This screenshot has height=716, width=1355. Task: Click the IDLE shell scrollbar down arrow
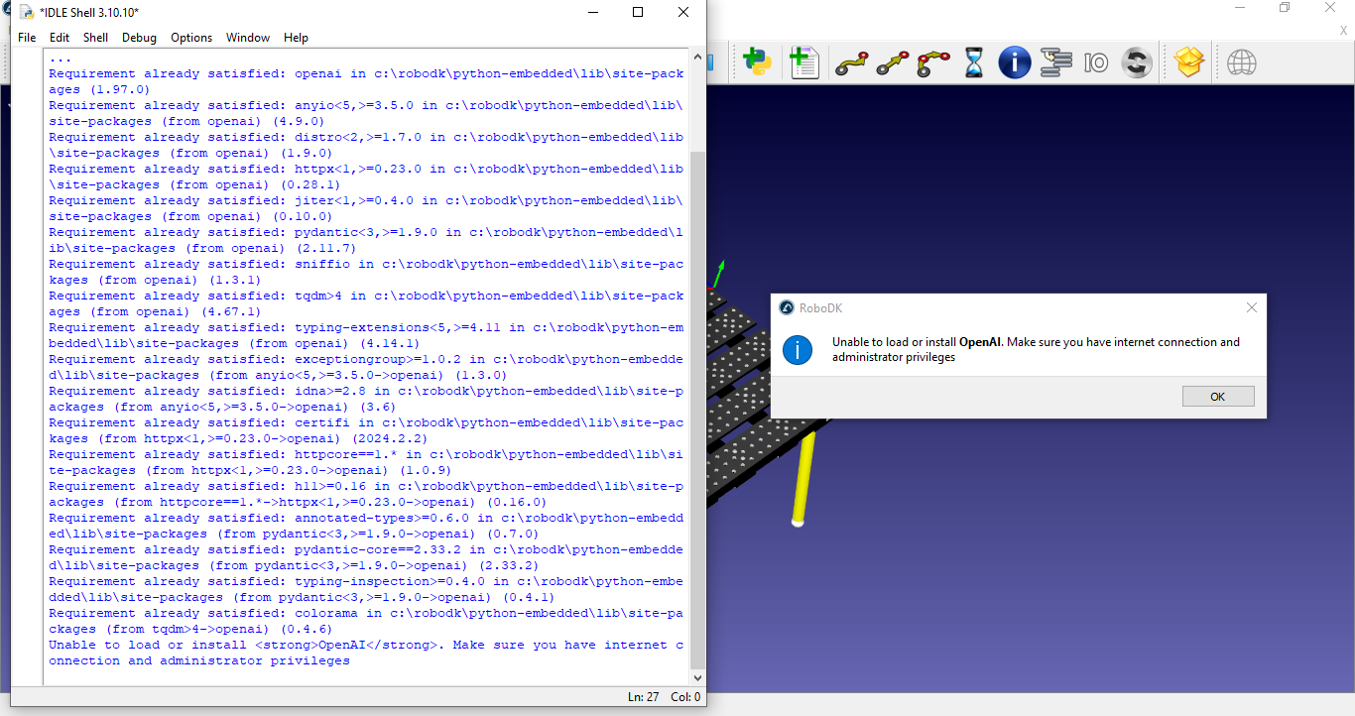click(697, 677)
